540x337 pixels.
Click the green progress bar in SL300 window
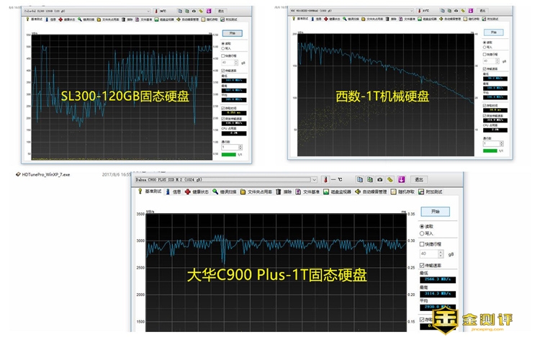point(228,153)
